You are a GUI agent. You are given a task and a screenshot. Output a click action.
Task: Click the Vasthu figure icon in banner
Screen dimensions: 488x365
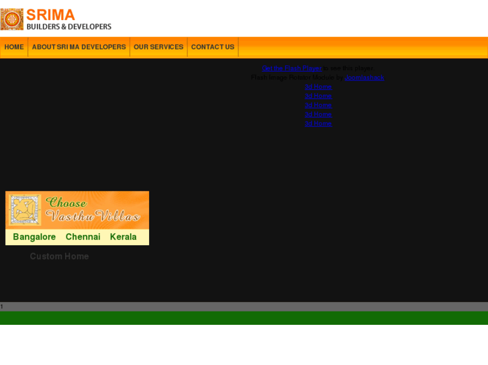(25, 210)
